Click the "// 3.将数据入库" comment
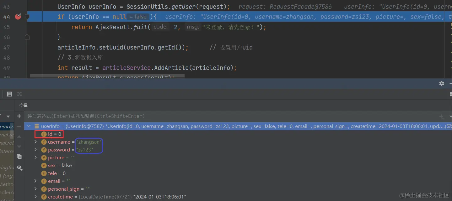 80,58
